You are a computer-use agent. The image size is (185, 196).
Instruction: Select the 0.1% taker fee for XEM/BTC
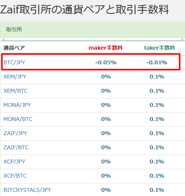(157, 91)
